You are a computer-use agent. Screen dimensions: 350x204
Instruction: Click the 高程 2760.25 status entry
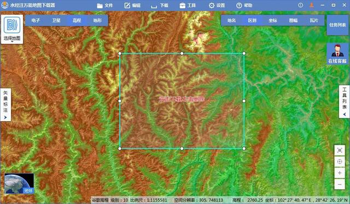coord(248,200)
